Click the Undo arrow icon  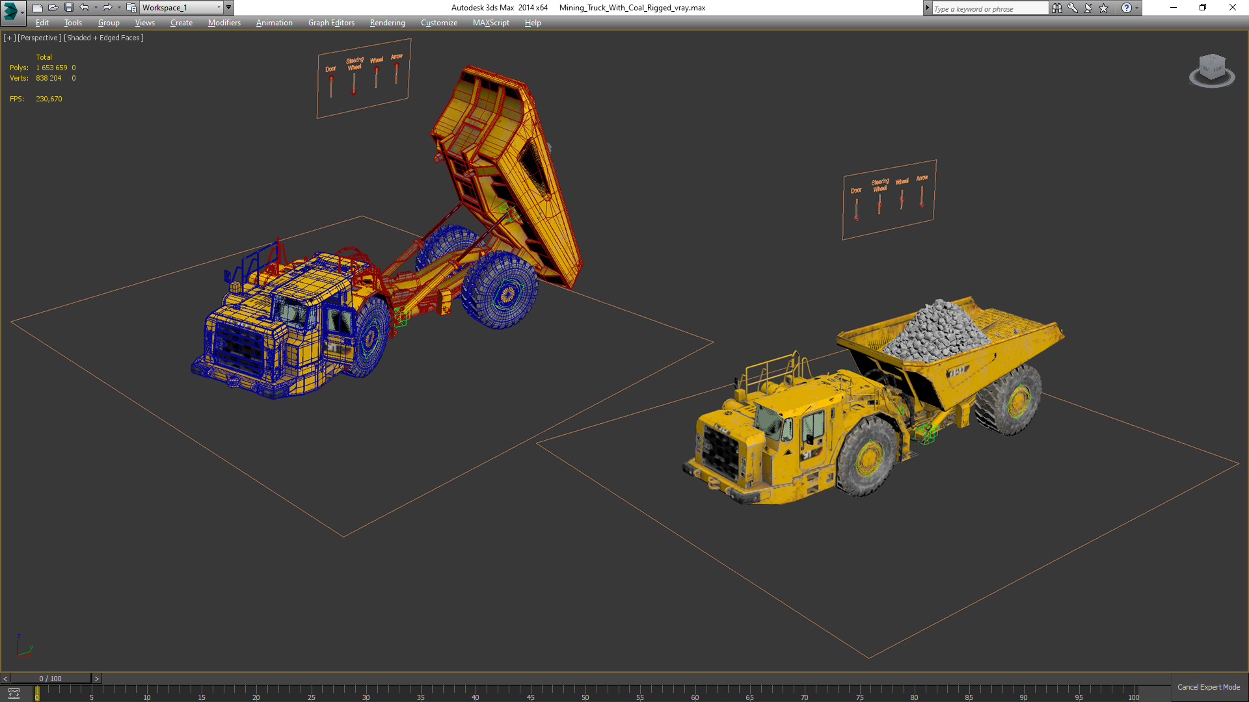click(85, 8)
